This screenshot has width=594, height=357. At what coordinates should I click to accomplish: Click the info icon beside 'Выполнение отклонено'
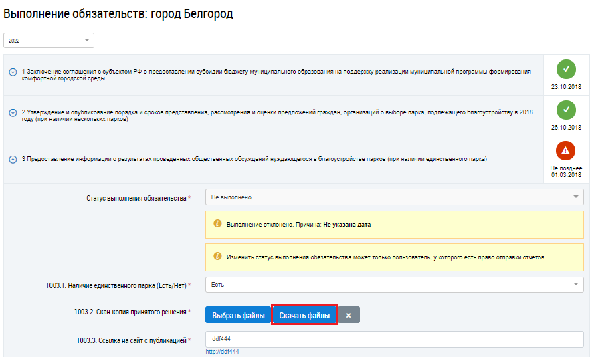217,224
